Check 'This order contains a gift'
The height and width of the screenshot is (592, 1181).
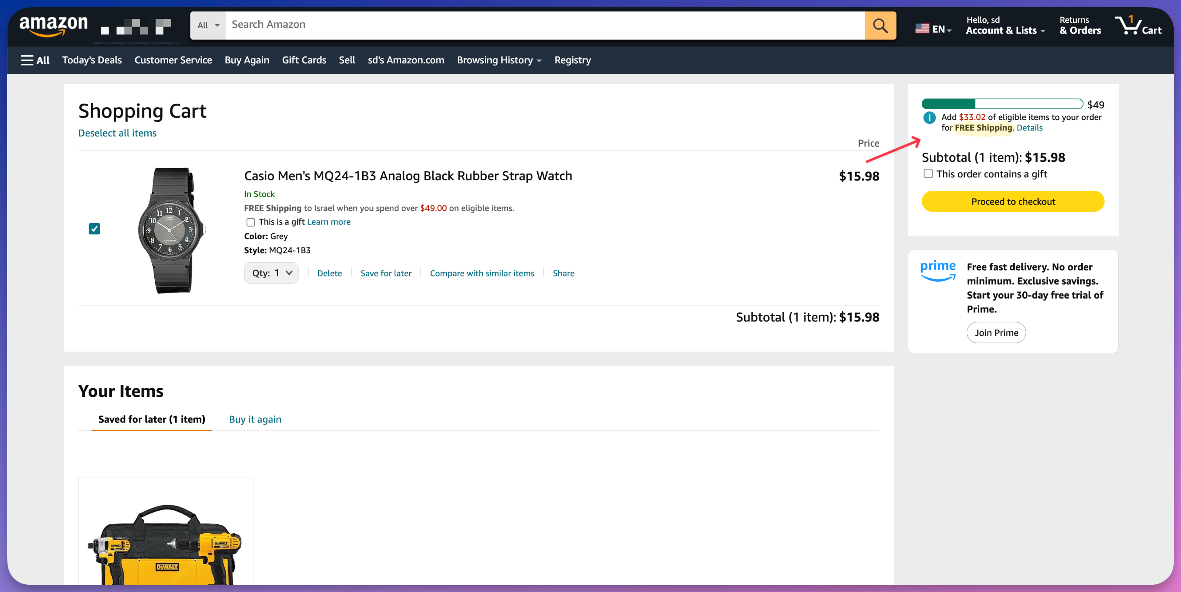928,174
